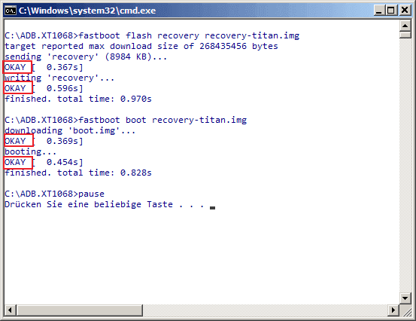This screenshot has height=321, width=416.
Task: Click the fastboot flash recovery command line
Action: pos(152,35)
